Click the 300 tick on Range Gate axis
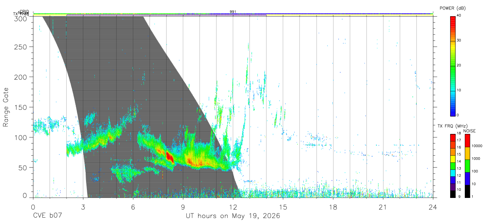487x224 pixels. (x=21, y=18)
